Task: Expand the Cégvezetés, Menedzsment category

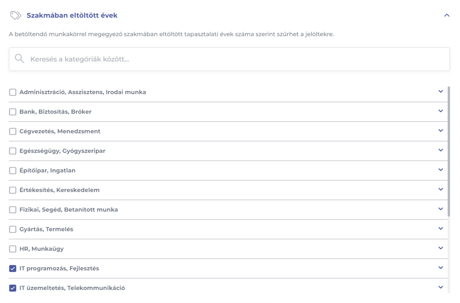Action: tap(440, 131)
